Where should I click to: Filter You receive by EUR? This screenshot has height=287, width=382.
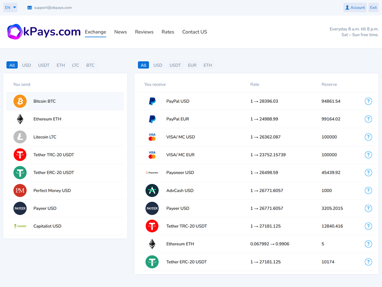pyautogui.click(x=192, y=65)
